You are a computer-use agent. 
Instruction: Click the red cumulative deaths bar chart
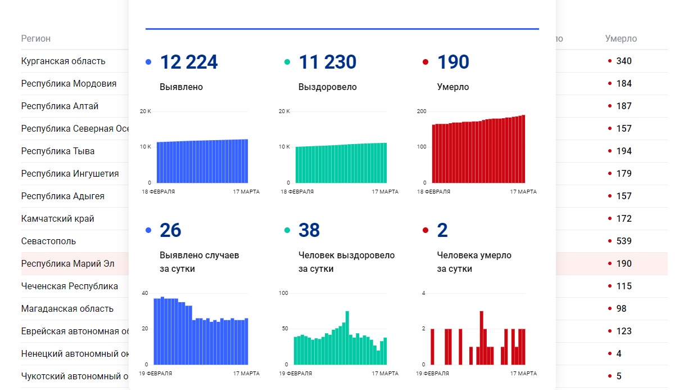[478, 152]
